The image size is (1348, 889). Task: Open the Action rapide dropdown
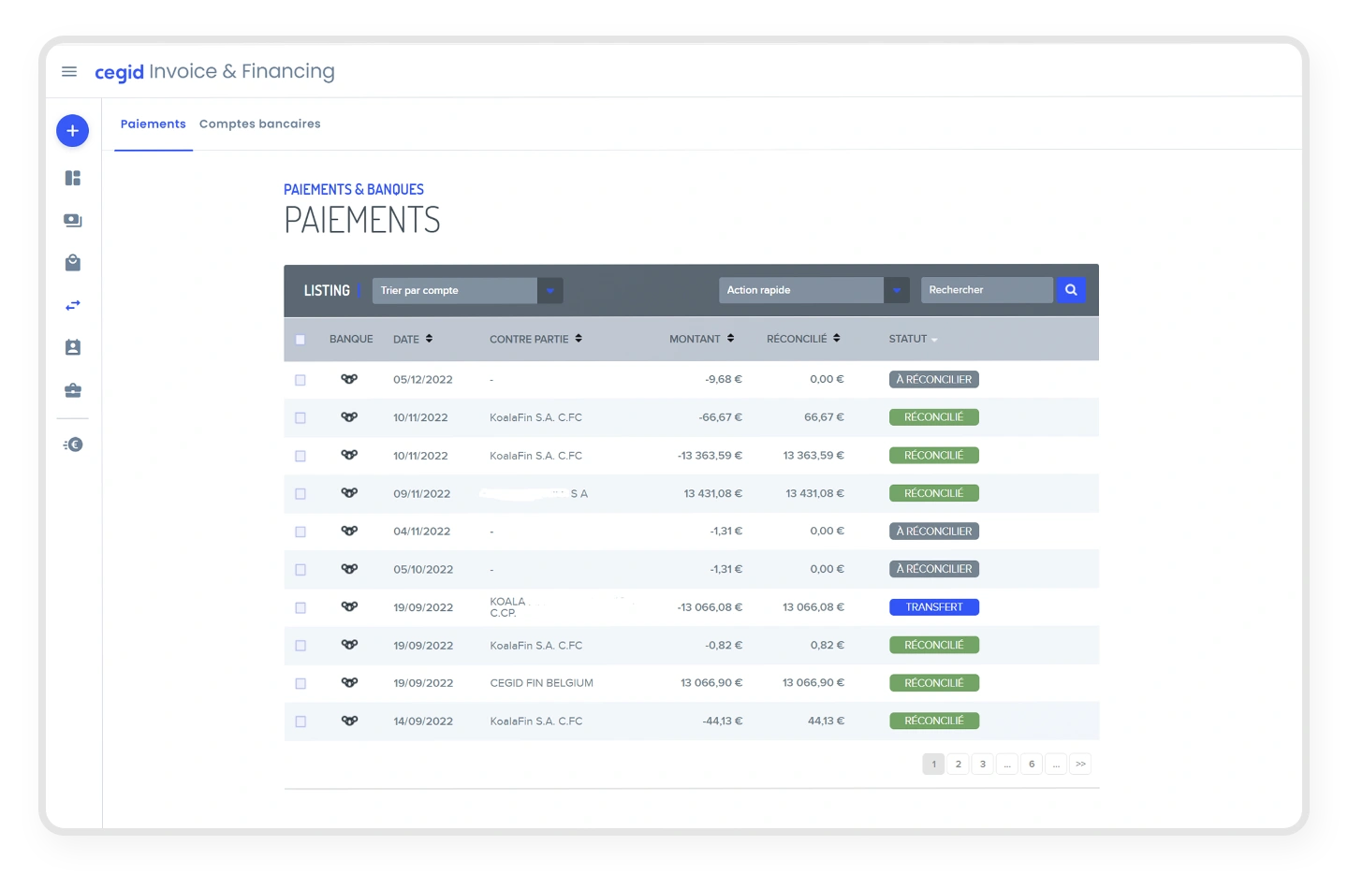896,291
